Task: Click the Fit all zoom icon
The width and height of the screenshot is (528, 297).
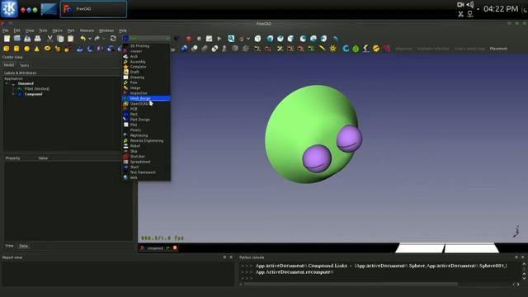Action: point(231,39)
